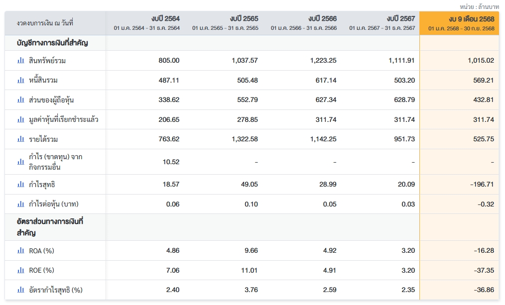Click the งบปี 2567 column header
The height and width of the screenshot is (305, 505).
[381, 23]
